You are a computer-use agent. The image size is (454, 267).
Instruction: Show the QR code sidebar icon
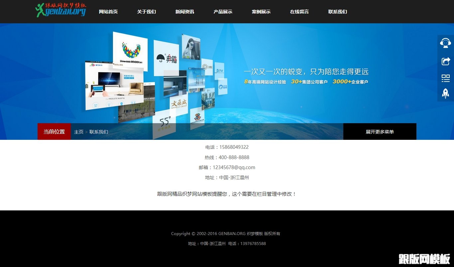(x=446, y=79)
